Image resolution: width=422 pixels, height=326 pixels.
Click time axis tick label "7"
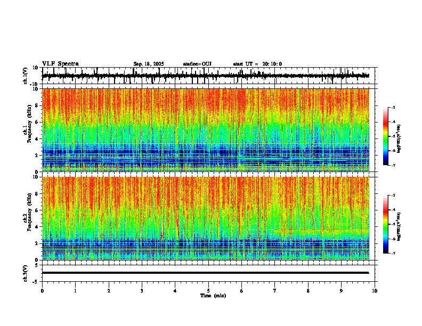(x=275, y=291)
